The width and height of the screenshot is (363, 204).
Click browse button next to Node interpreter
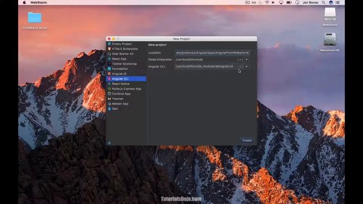tap(252, 59)
